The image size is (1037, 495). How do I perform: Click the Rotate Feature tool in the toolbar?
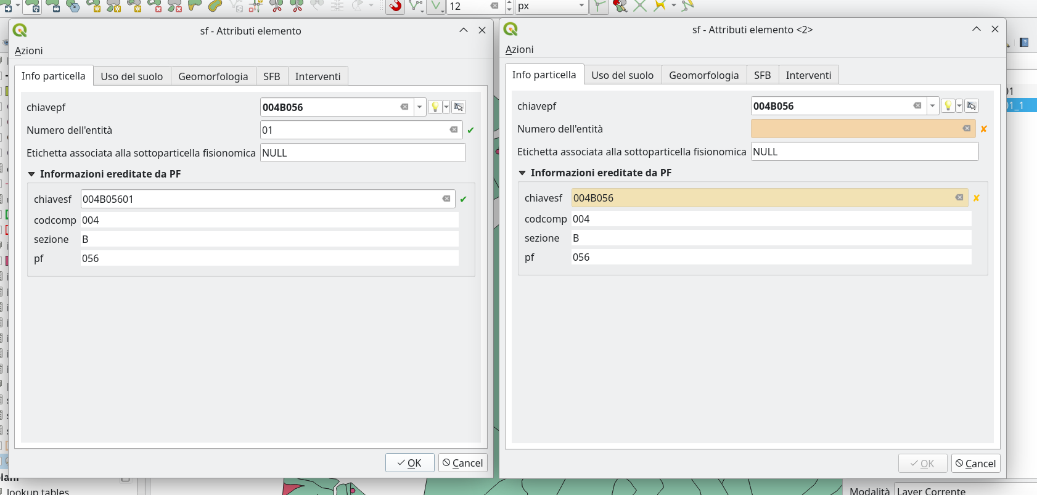tap(33, 6)
